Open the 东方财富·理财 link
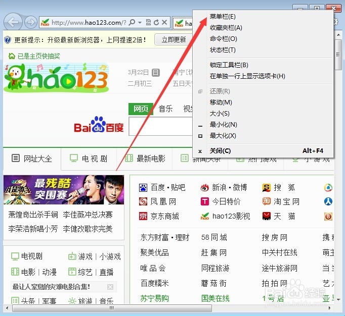This screenshot has height=316, width=345. coord(165,237)
